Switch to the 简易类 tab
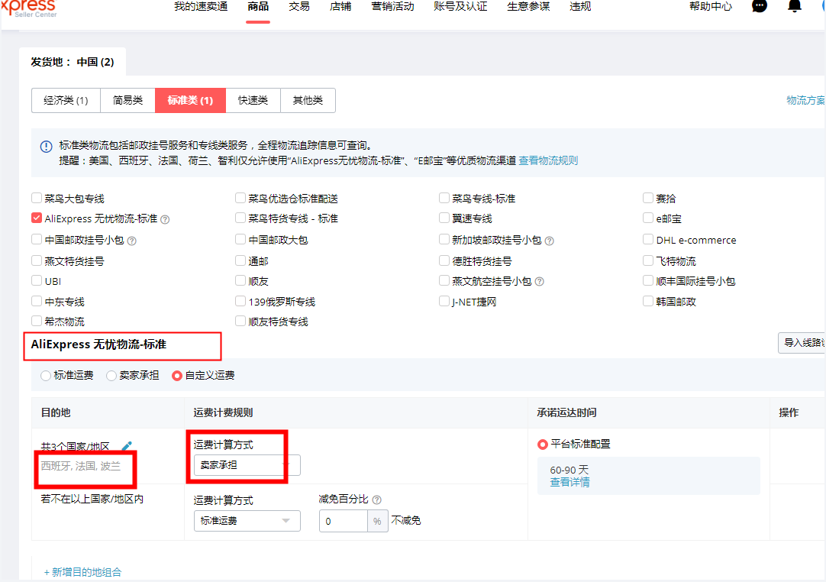The height and width of the screenshot is (582, 826). click(x=128, y=100)
